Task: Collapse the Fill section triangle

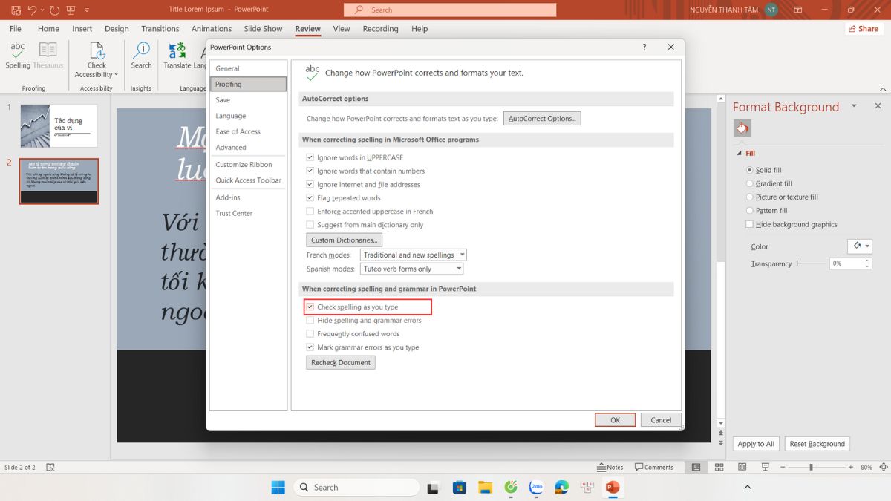Action: tap(739, 154)
